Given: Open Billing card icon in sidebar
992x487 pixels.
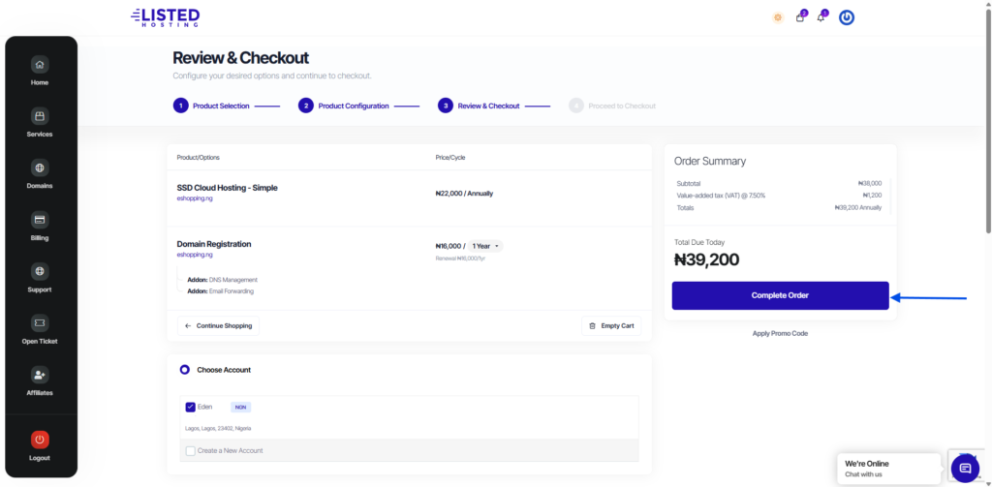Looking at the screenshot, I should pos(40,220).
